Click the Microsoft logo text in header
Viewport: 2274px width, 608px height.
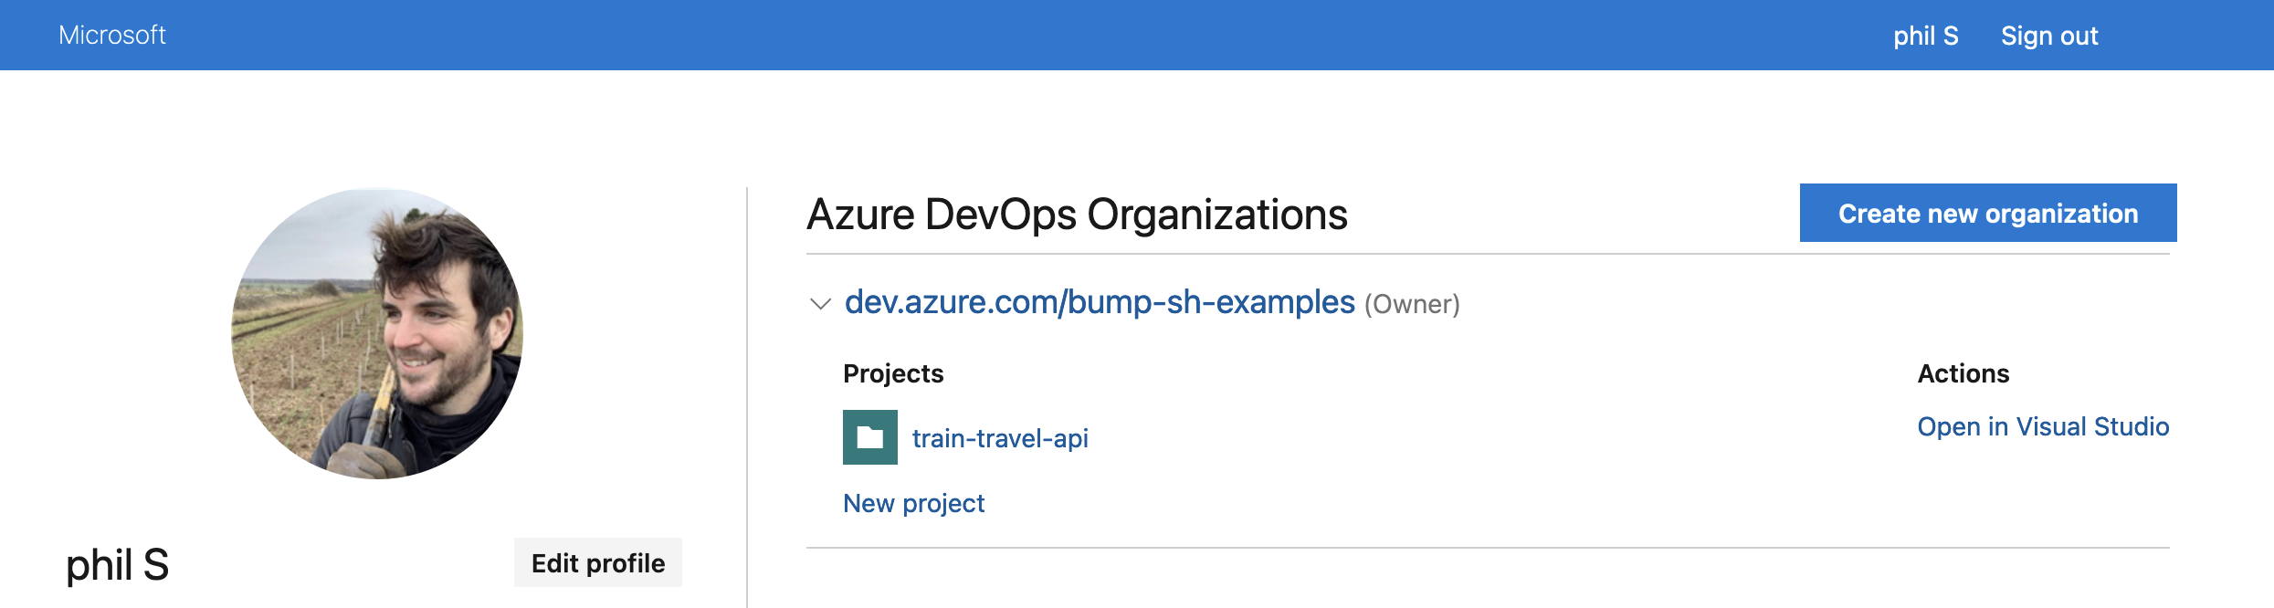click(x=112, y=35)
